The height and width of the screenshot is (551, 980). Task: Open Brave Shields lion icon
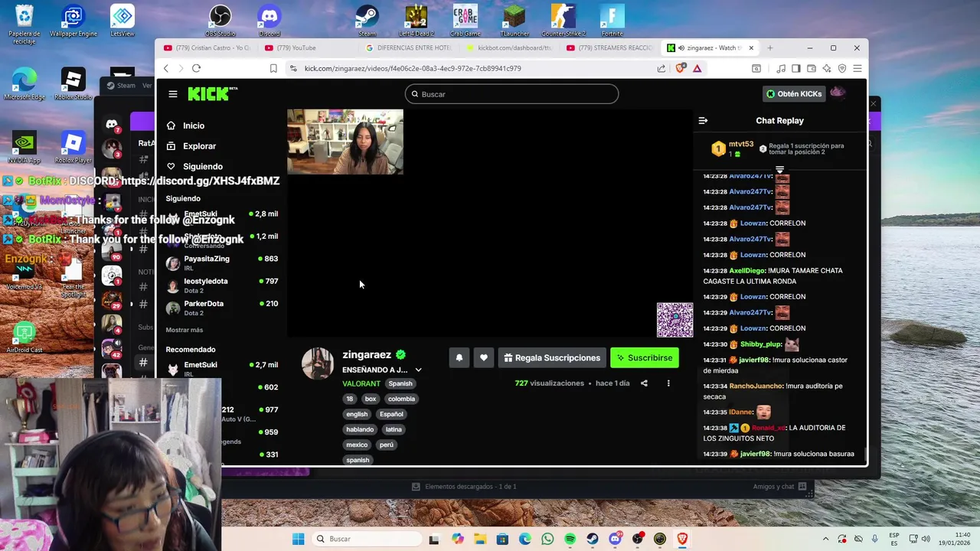click(x=681, y=68)
